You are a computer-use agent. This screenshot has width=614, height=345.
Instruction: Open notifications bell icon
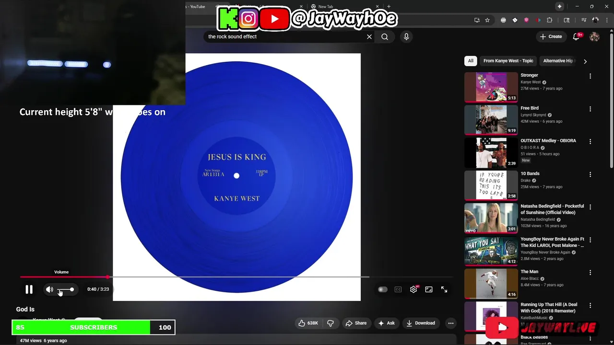(577, 36)
